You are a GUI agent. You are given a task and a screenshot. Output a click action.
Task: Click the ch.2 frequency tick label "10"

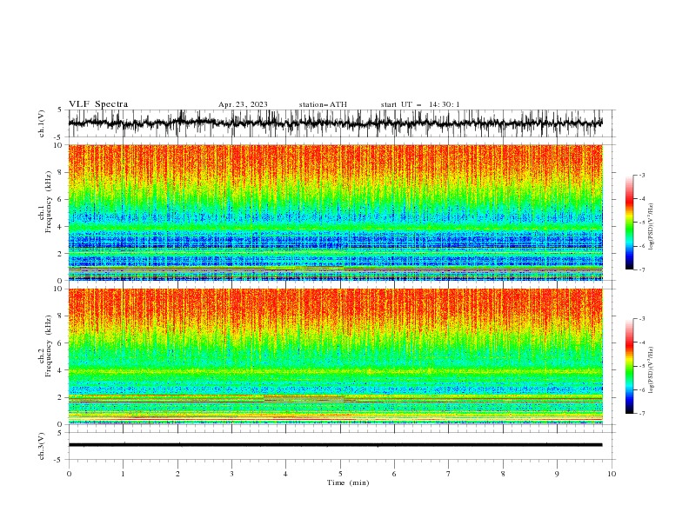pyautogui.click(x=59, y=289)
